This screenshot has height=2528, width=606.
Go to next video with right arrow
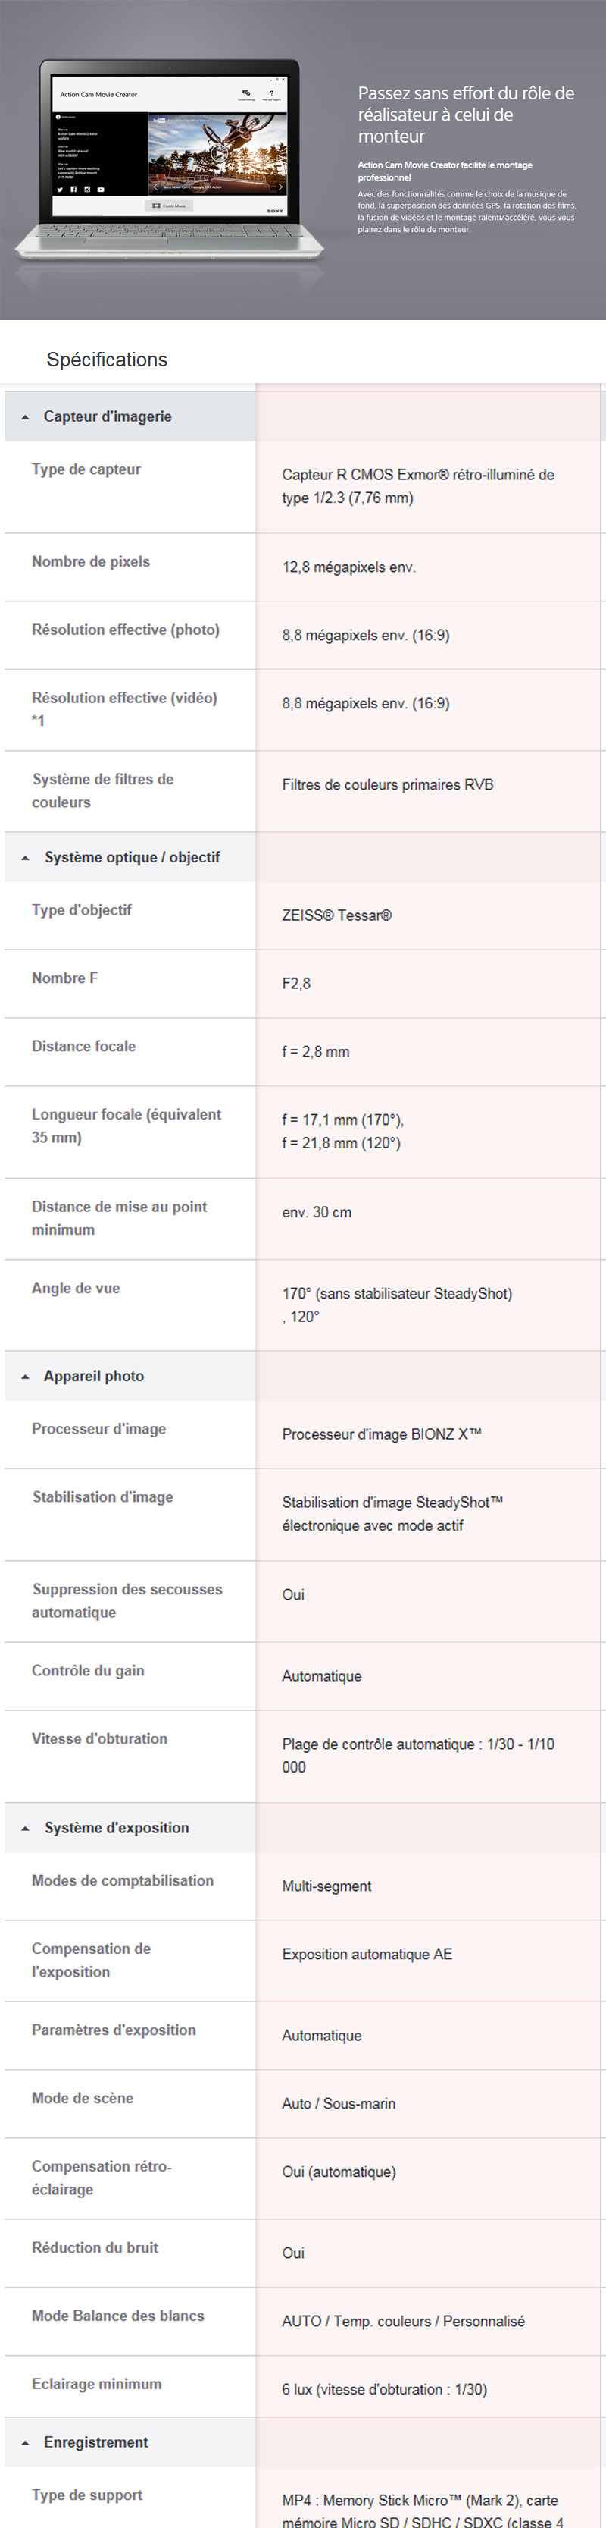coord(280,186)
